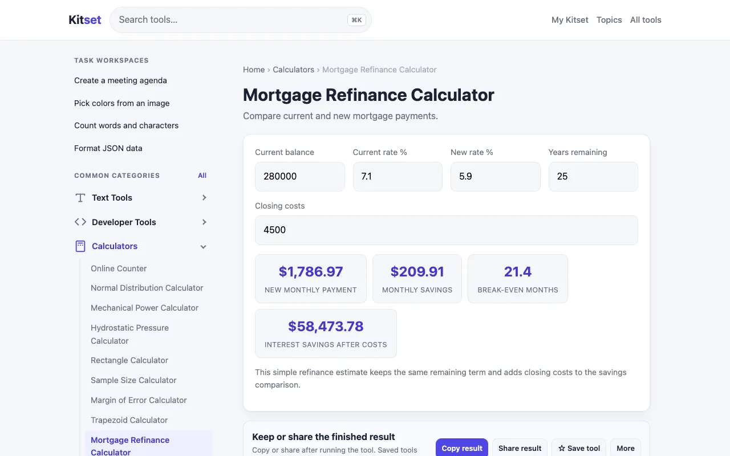Open the Topics navigation item
Image resolution: width=730 pixels, height=456 pixels.
click(x=609, y=20)
